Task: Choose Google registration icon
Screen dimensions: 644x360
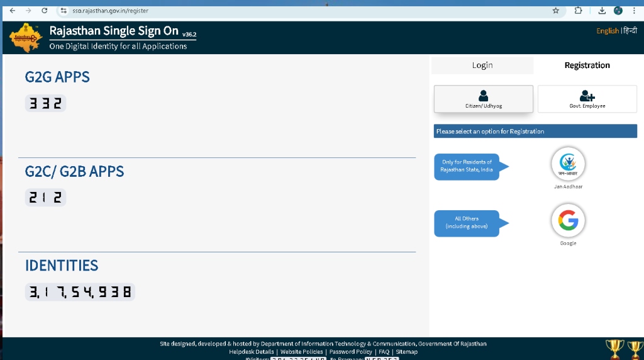Action: [568, 220]
